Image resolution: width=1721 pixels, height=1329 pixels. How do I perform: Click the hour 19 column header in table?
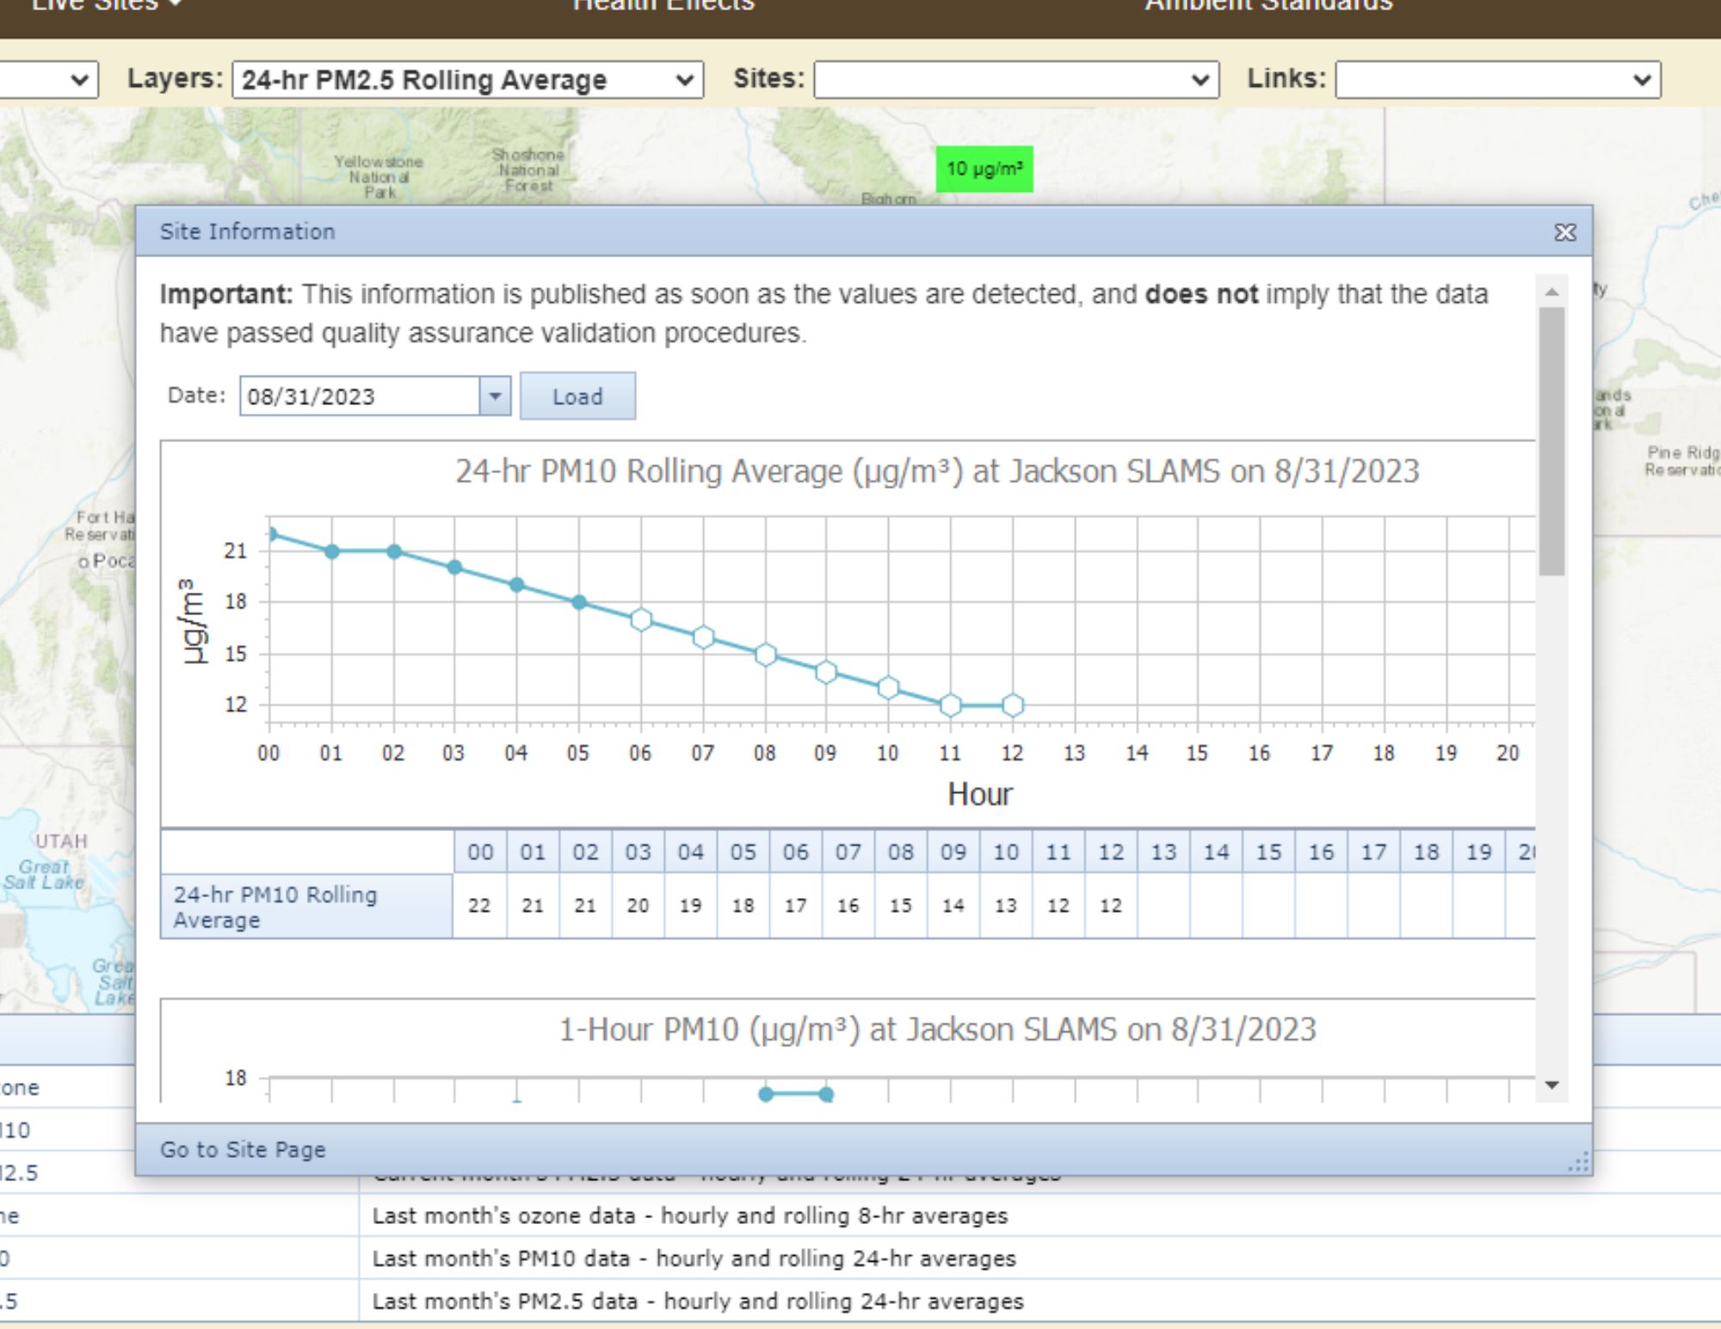pos(1478,852)
